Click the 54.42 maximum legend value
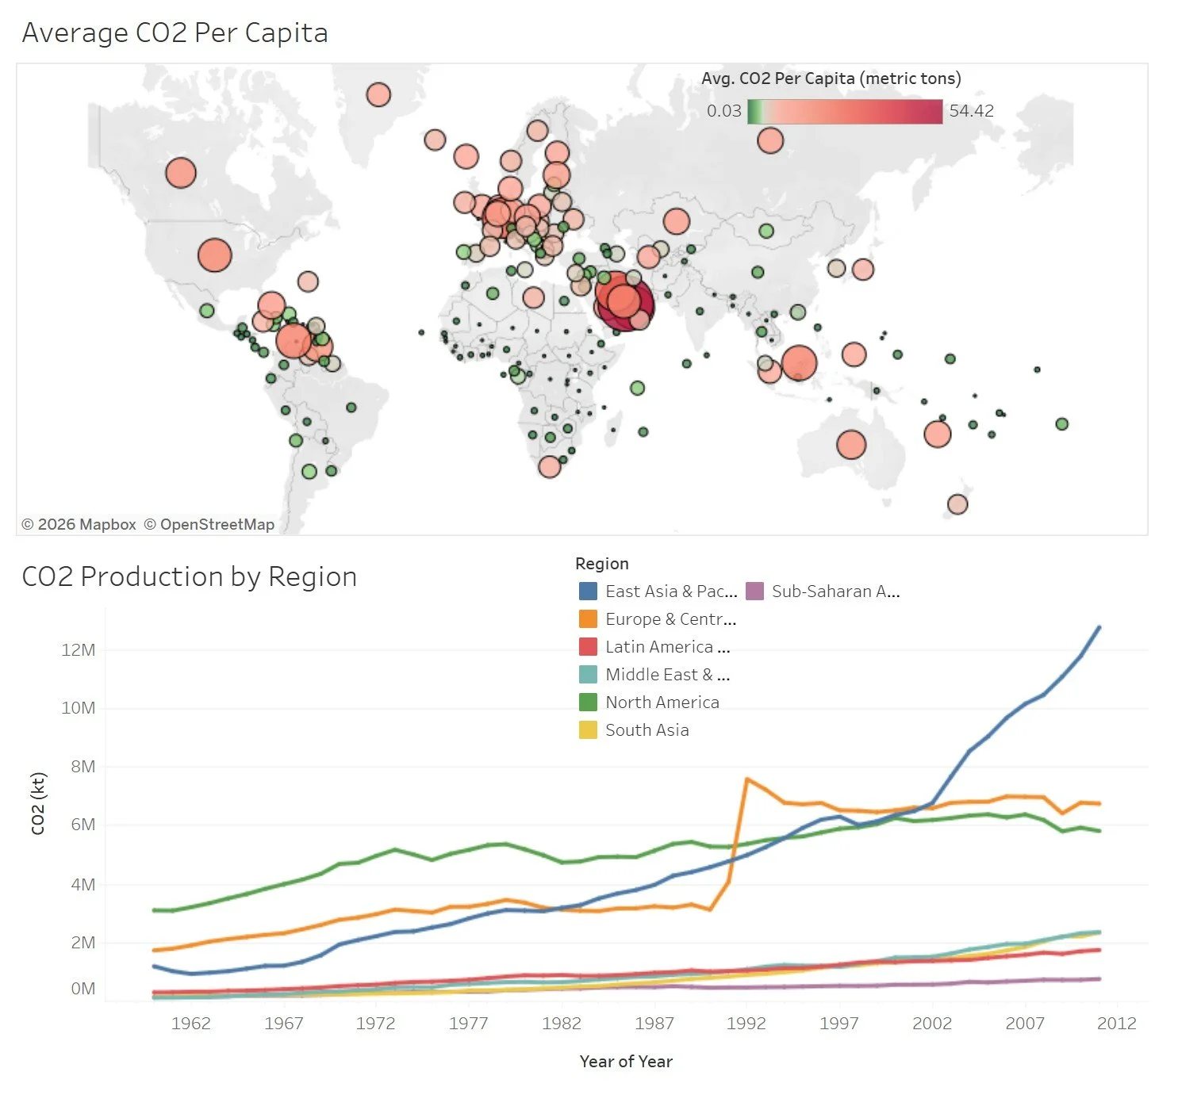Screen dimensions: 1178x1095 click(x=972, y=111)
